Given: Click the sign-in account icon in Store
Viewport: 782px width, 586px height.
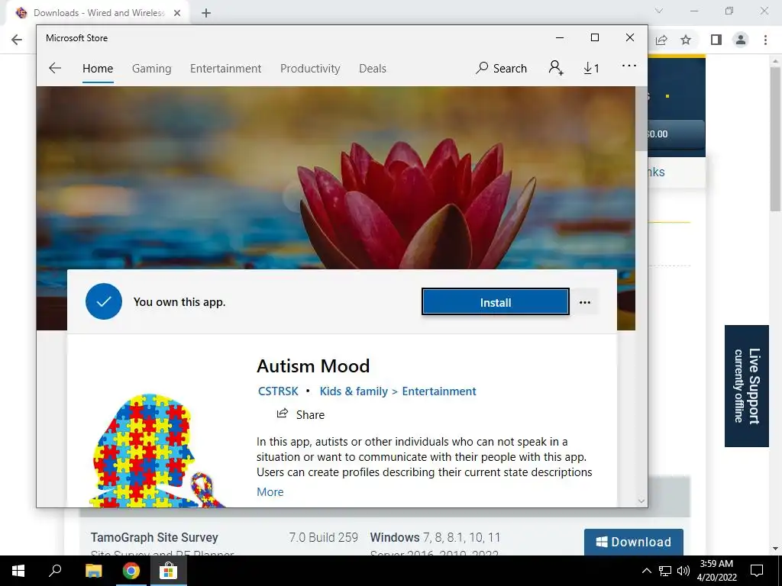Looking at the screenshot, I should coord(556,68).
